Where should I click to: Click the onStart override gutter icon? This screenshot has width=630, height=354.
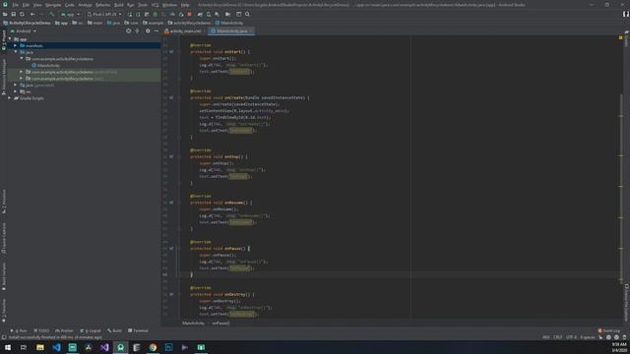171,52
